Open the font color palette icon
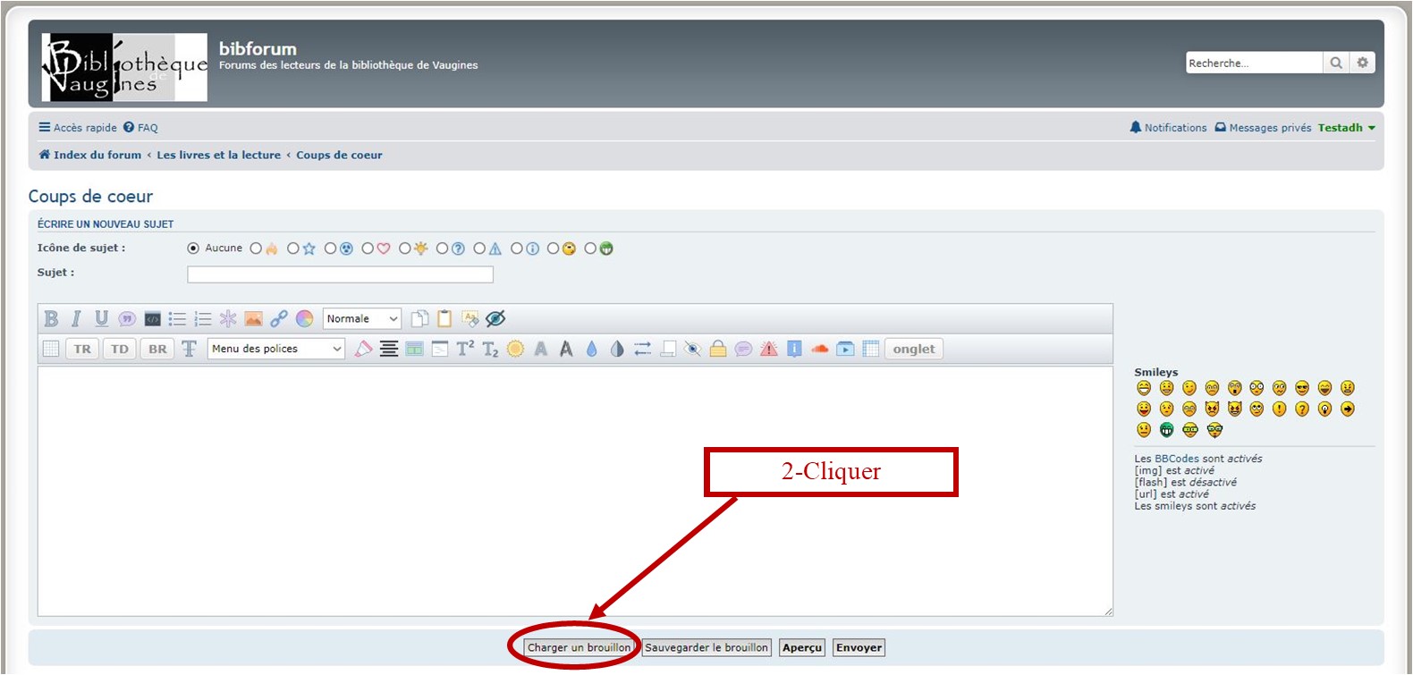1413x675 pixels. [305, 319]
